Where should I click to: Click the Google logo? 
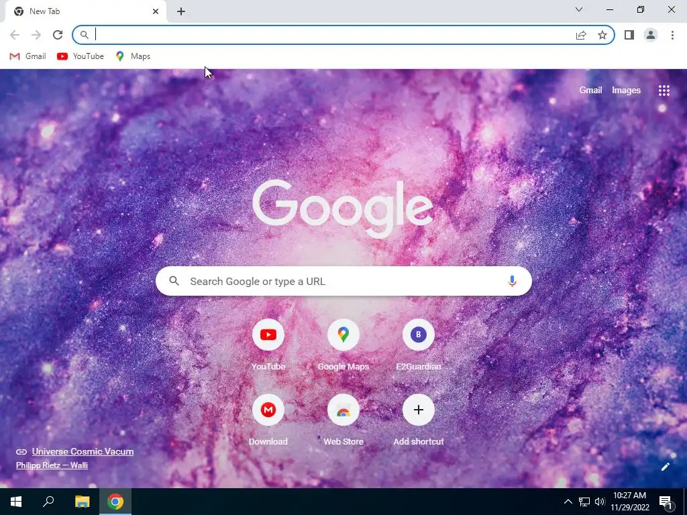(x=343, y=208)
